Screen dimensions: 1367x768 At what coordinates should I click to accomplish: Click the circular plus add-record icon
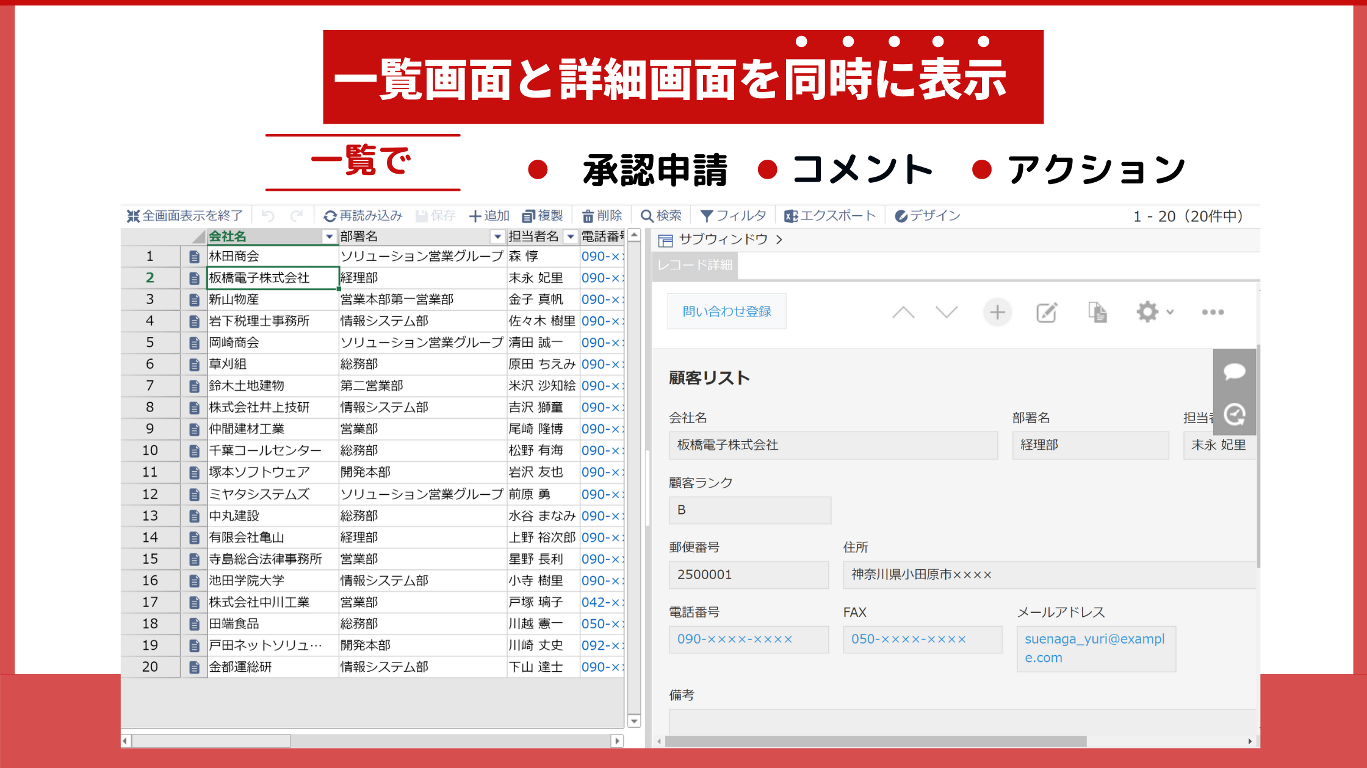[997, 313]
